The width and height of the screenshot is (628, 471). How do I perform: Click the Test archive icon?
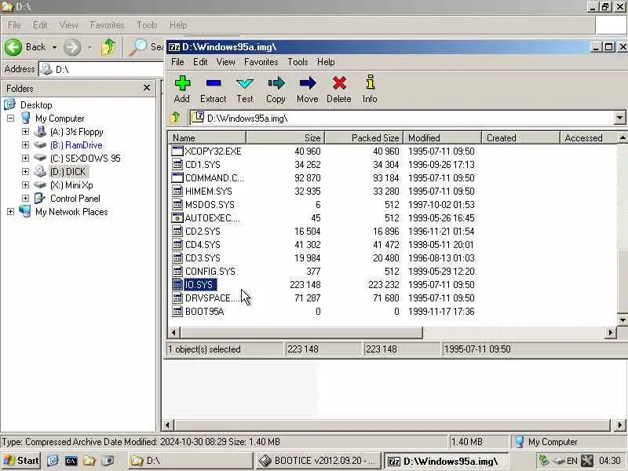coord(245,83)
